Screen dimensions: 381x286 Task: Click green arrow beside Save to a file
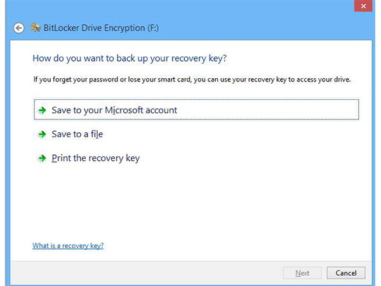pyautogui.click(x=43, y=134)
